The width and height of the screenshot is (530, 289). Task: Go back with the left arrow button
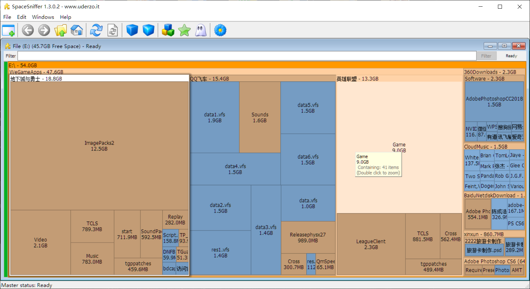28,30
